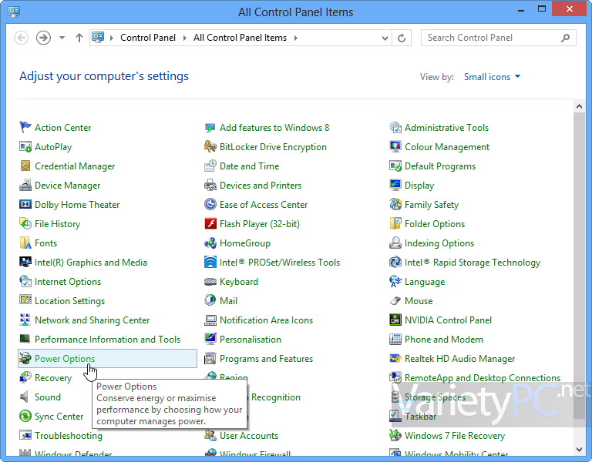
Task: Click the Refresh button in address bar
Action: click(402, 38)
